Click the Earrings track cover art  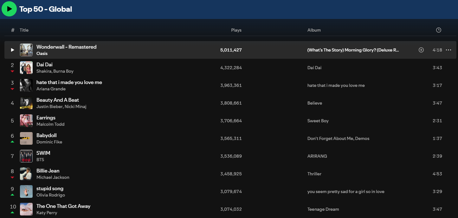[26, 121]
